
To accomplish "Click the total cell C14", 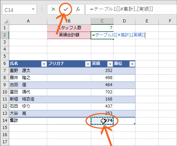I will click(102, 121).
